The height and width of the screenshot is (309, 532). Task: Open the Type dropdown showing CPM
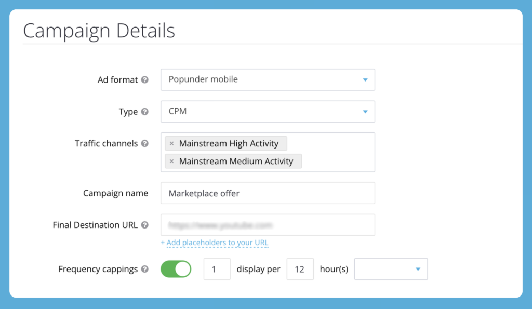click(x=268, y=112)
